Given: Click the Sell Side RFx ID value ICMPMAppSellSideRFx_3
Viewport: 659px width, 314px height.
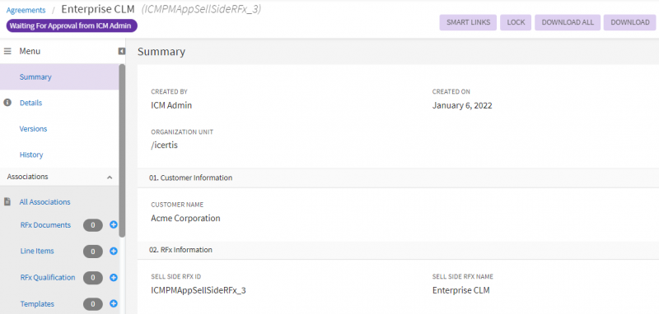Looking at the screenshot, I should point(199,290).
